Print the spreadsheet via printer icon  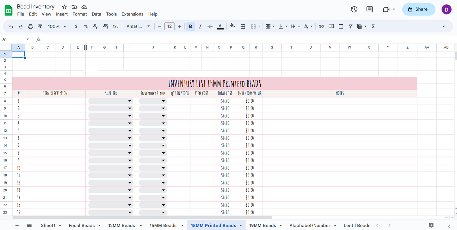tap(30, 27)
